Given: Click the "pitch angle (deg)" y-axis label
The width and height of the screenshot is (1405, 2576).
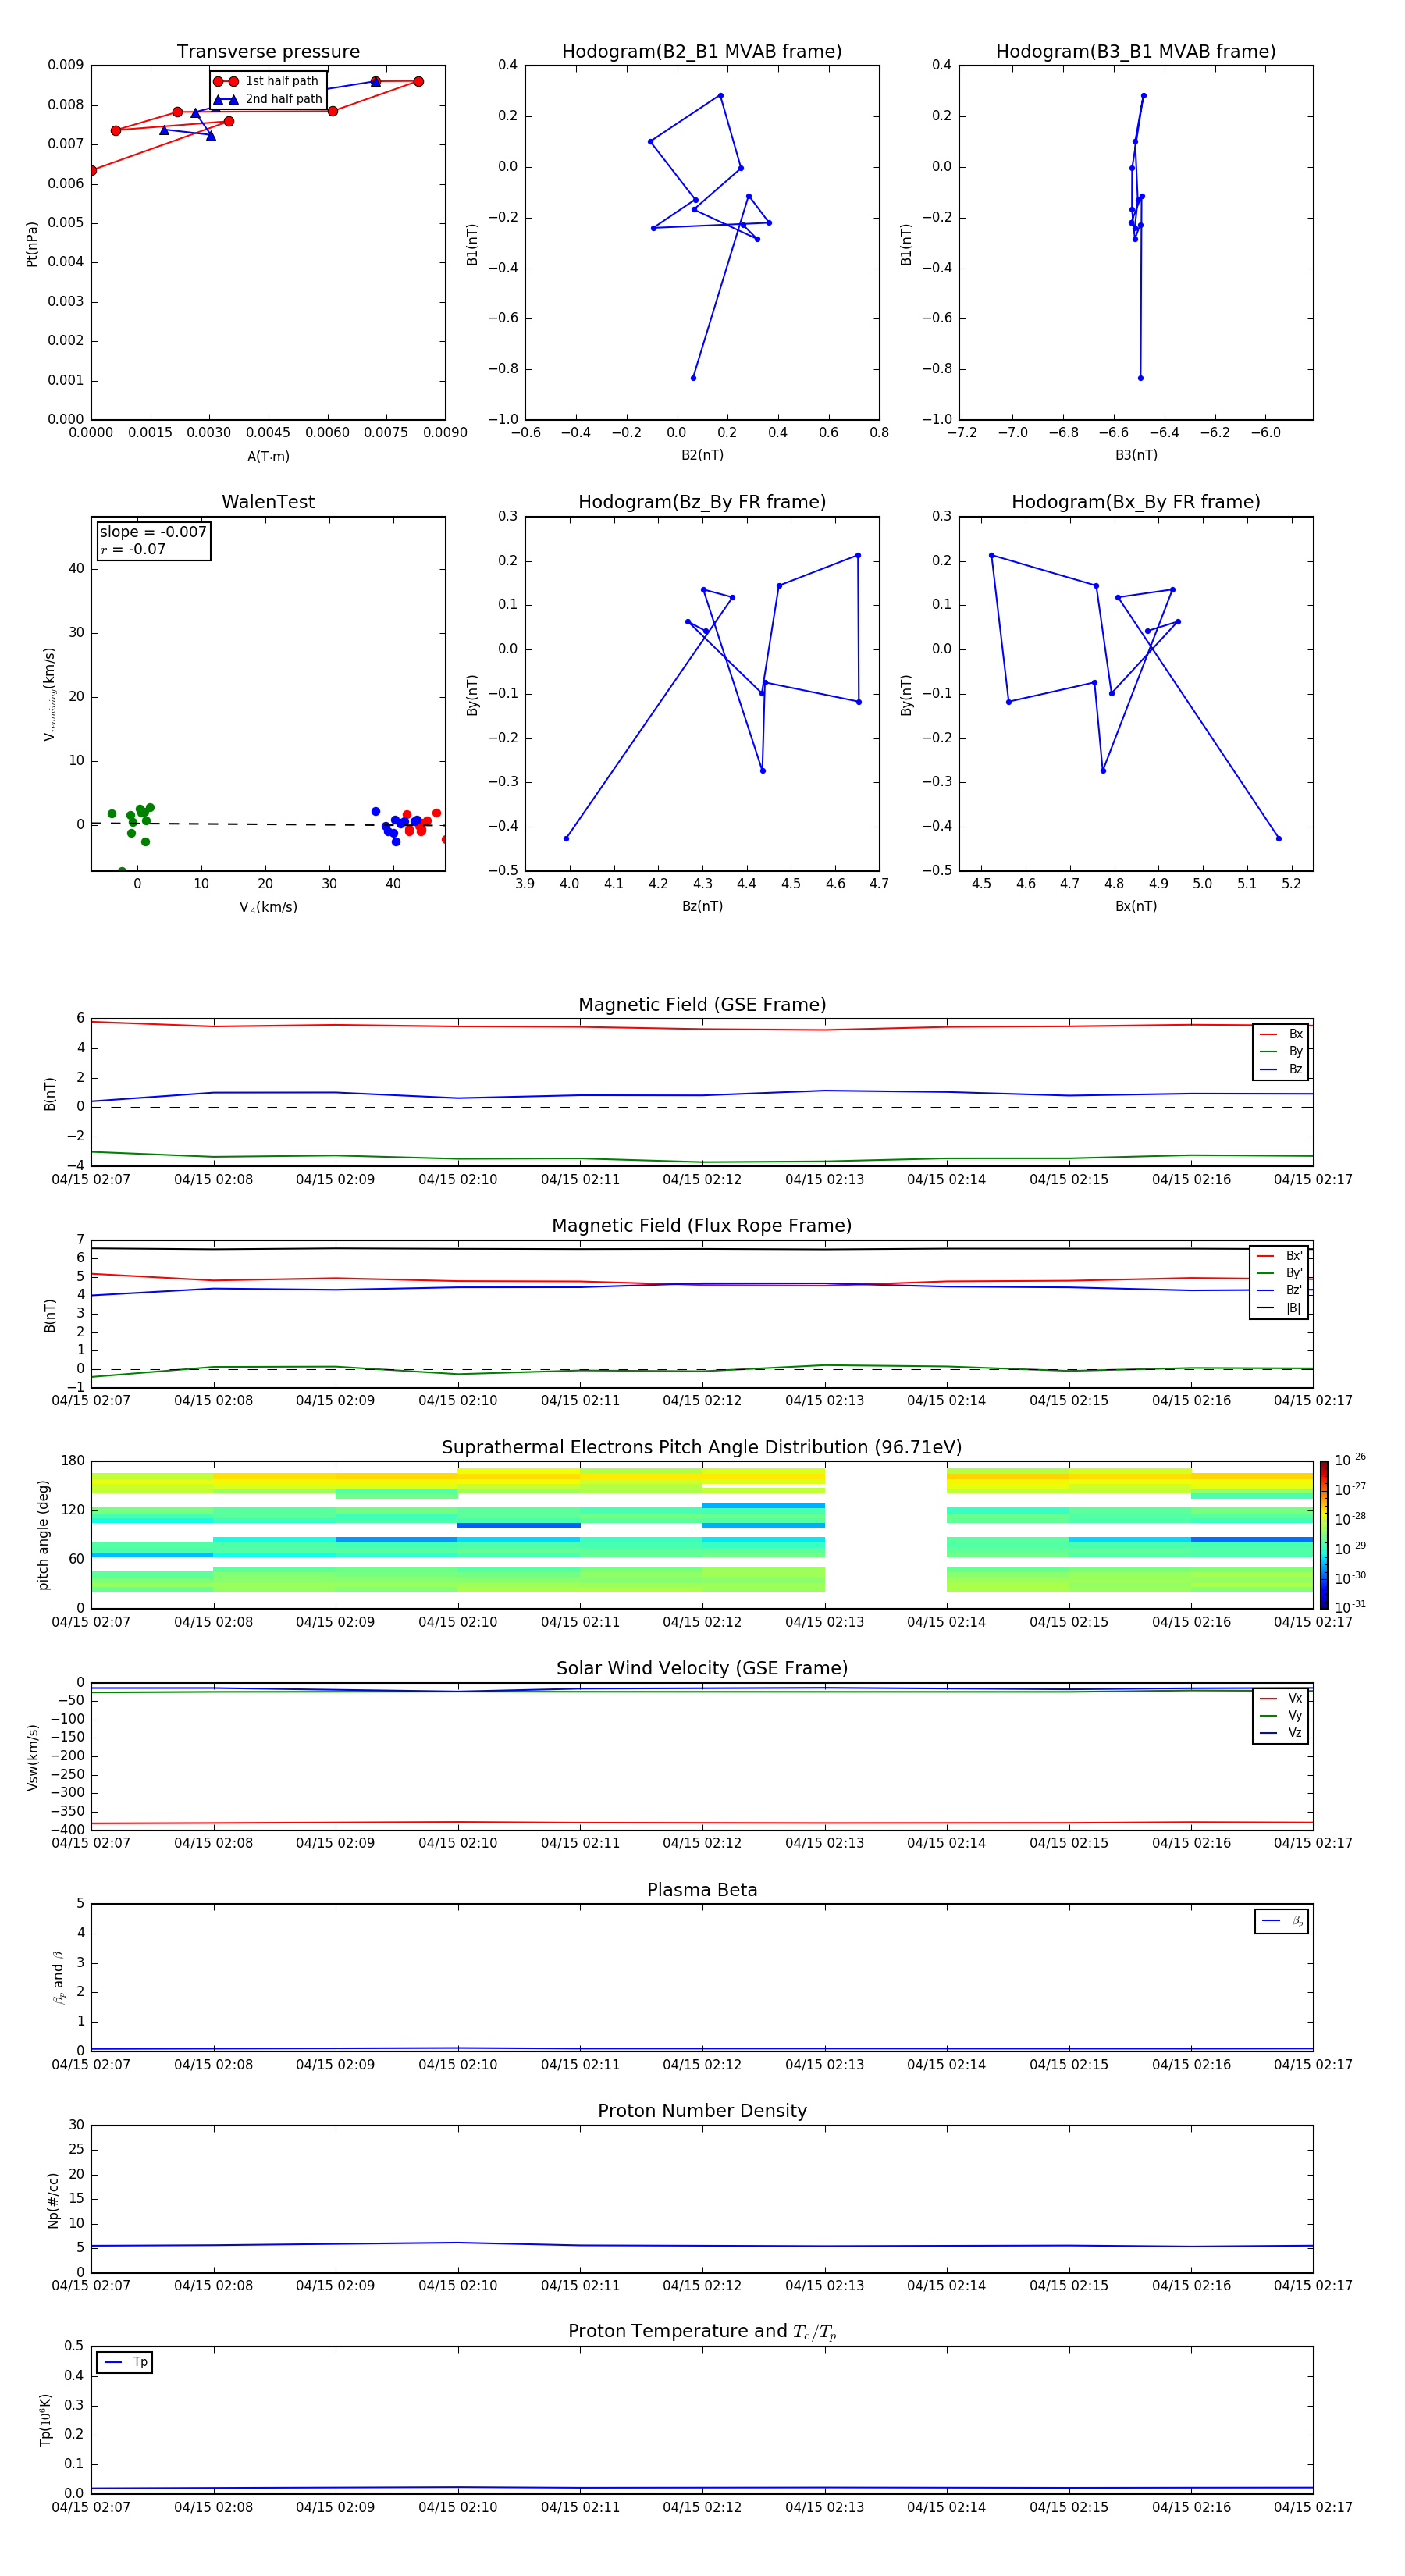Looking at the screenshot, I should [x=43, y=1535].
